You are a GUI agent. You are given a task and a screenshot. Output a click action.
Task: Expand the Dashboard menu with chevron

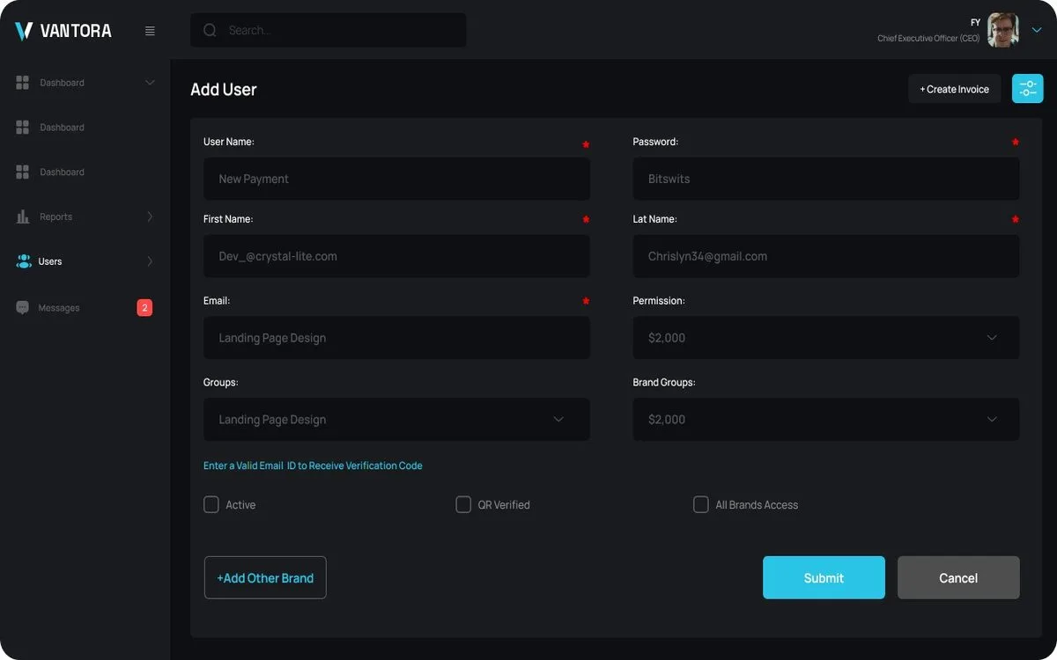pyautogui.click(x=150, y=83)
